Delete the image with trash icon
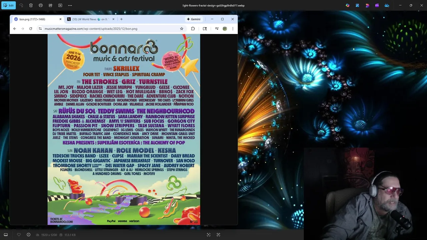The image size is (427, 240). click(31, 5)
